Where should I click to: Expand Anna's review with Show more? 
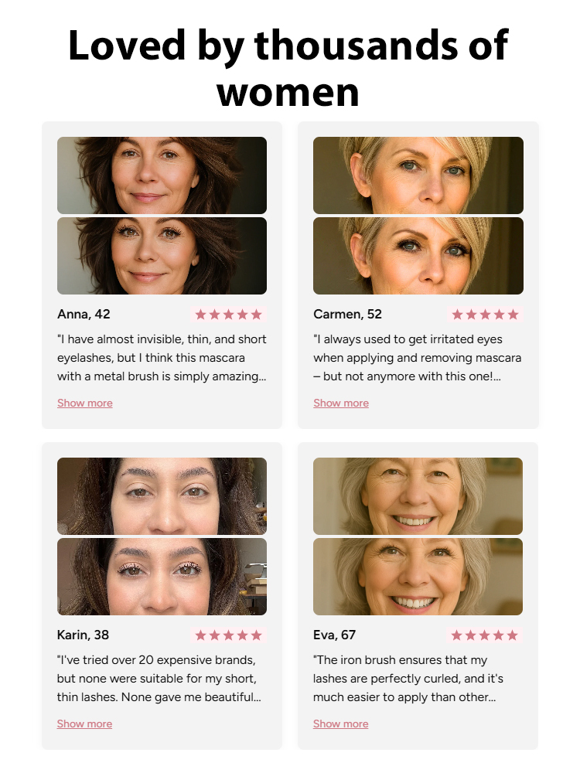click(84, 403)
